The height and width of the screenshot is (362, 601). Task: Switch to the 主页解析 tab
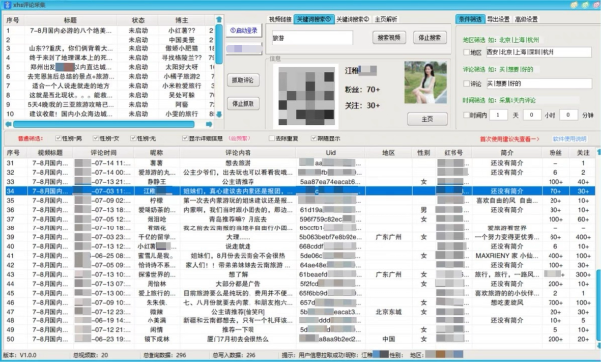386,19
